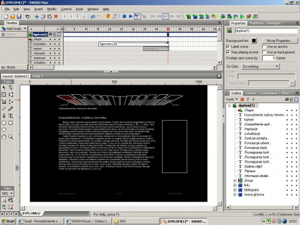This screenshot has height=225, width=300.
Task: Expand the bibliografia group in Outline
Action: pyautogui.click(x=235, y=190)
